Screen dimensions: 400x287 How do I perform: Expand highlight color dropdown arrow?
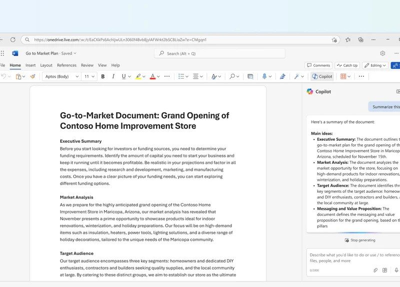point(144,77)
